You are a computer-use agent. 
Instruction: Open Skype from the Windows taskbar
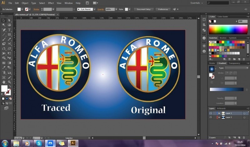tap(39, 143)
